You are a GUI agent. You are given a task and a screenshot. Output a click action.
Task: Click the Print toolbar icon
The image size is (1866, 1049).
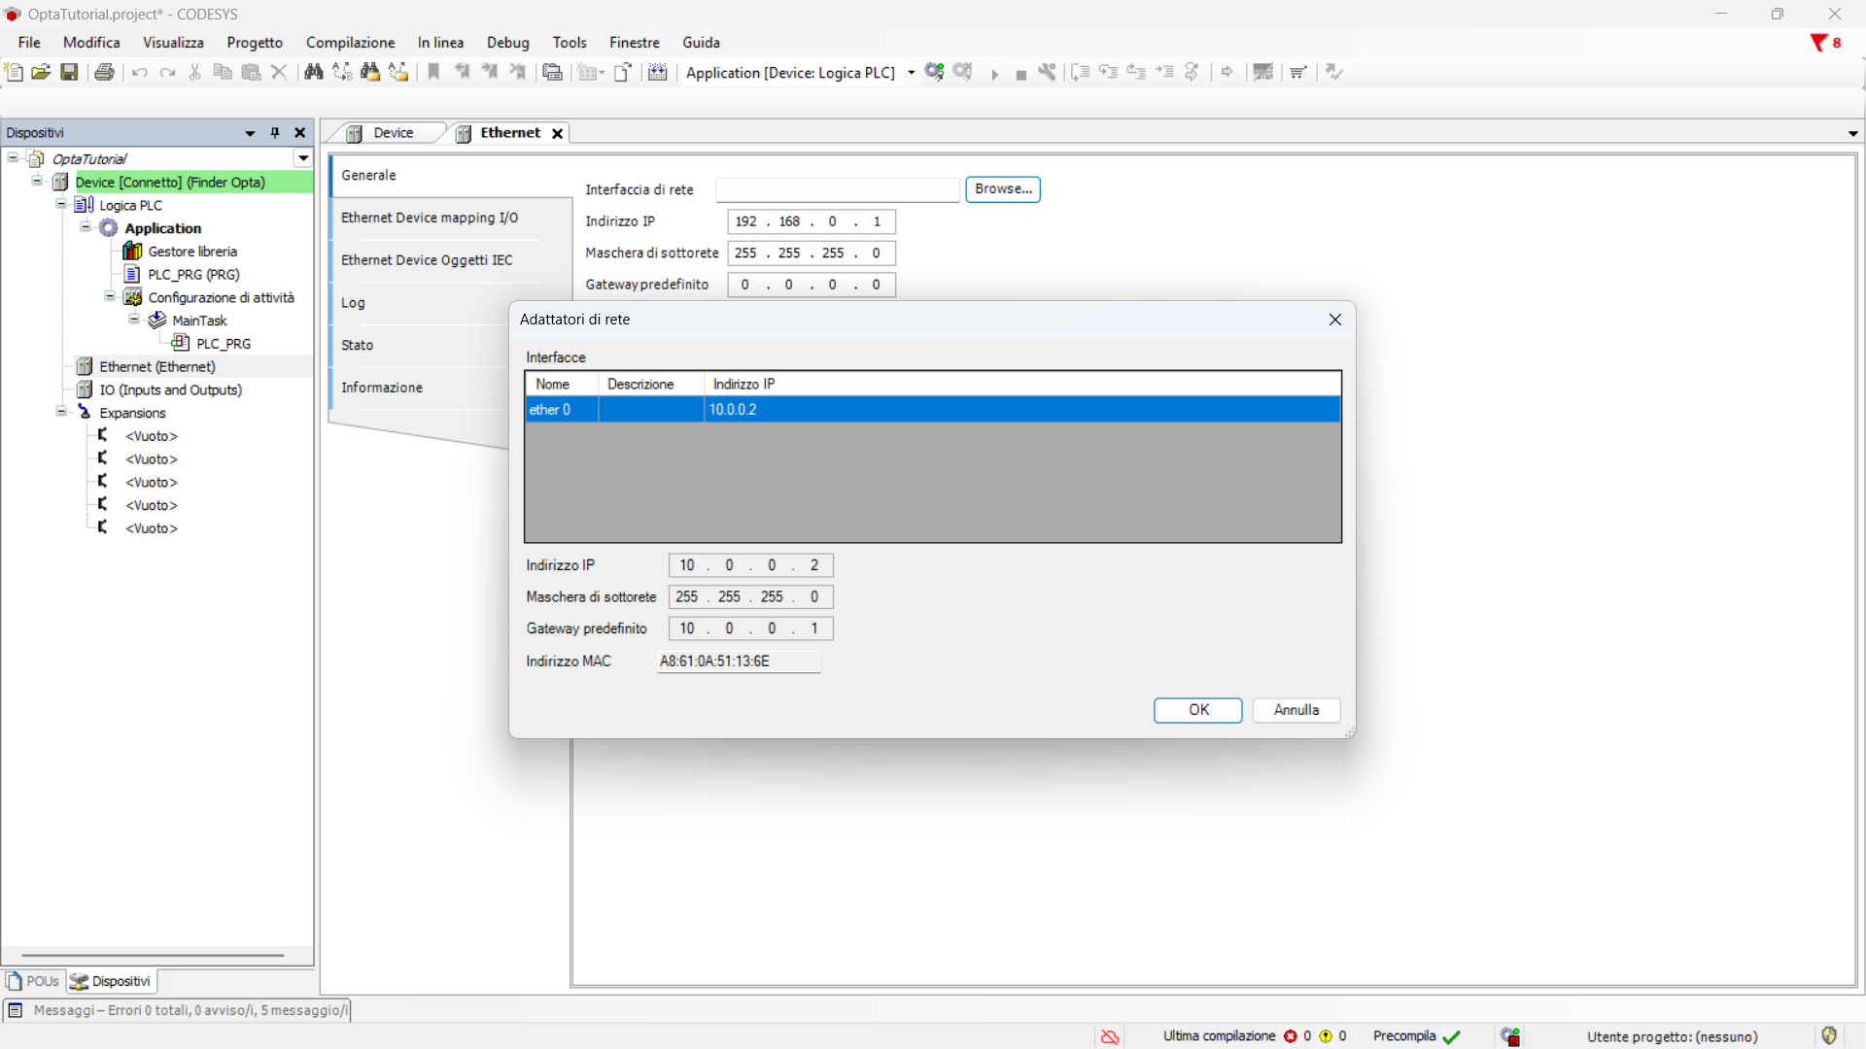tap(104, 72)
